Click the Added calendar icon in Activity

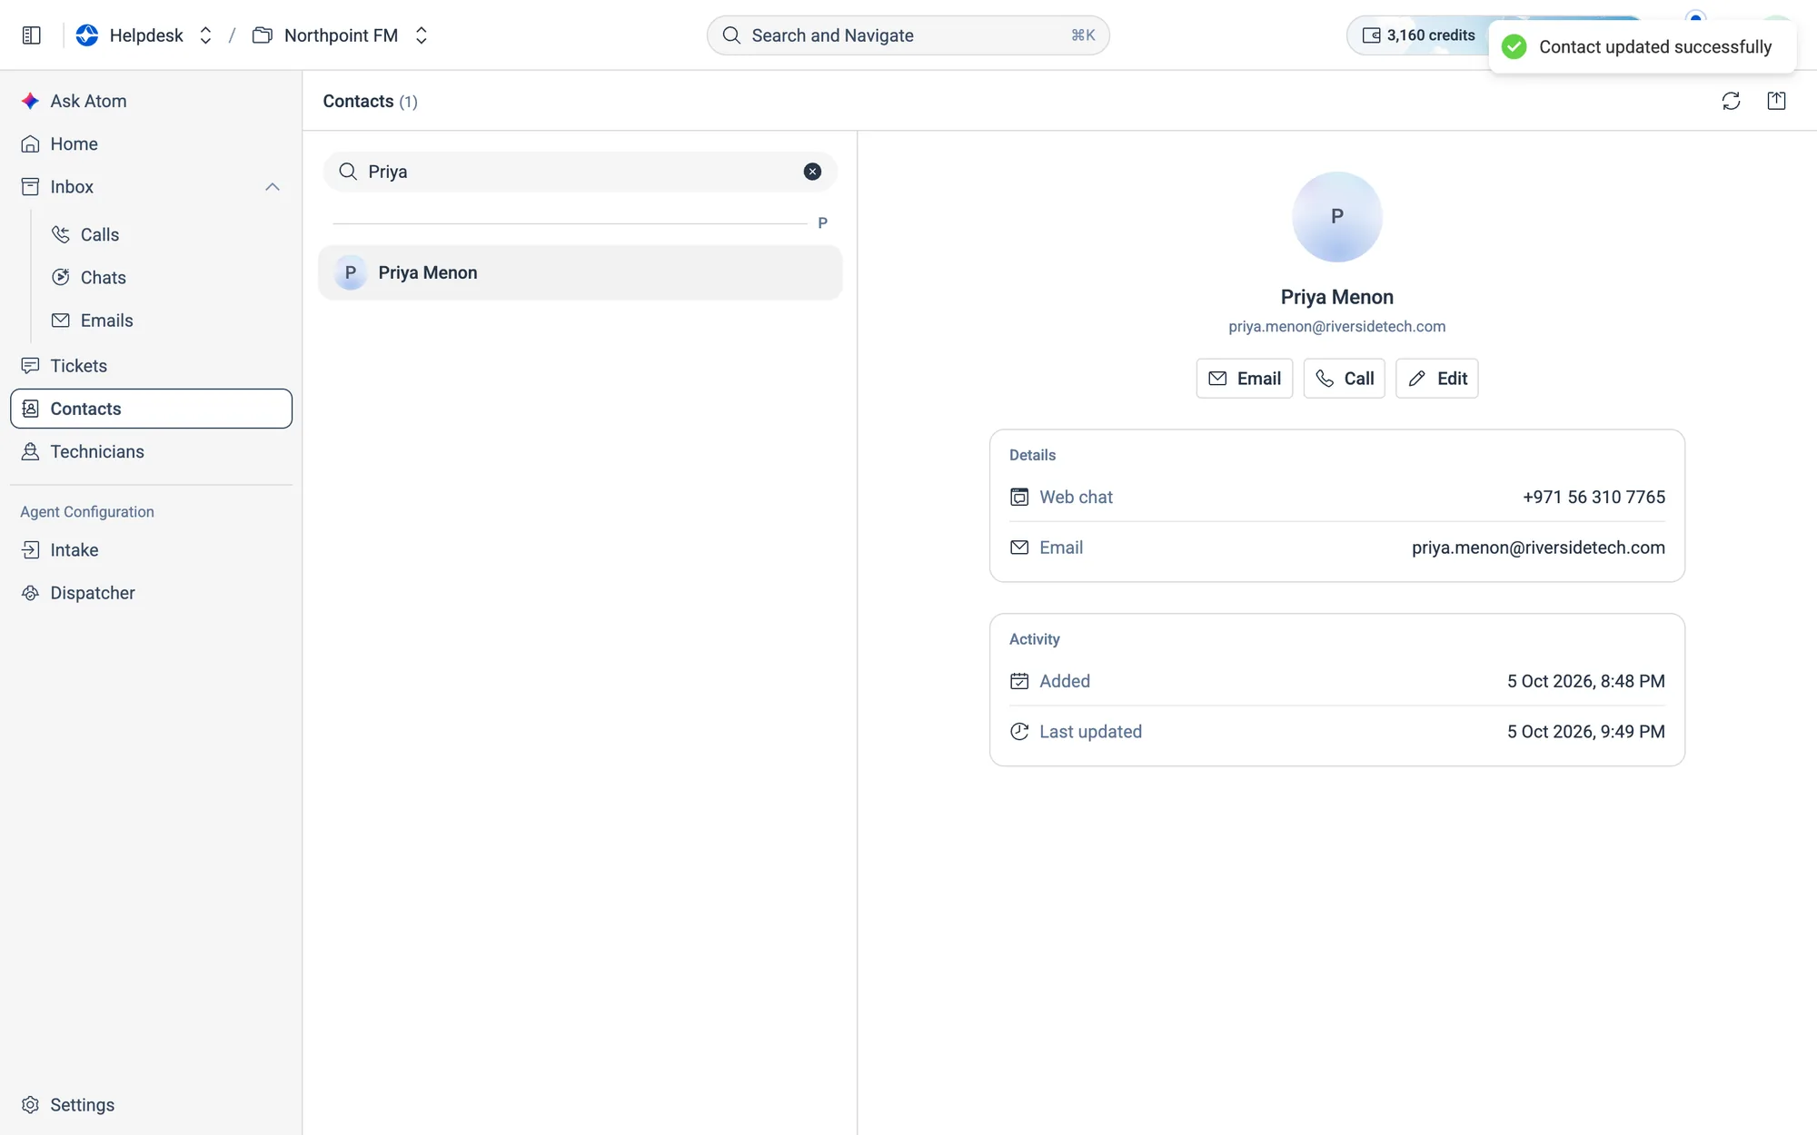point(1019,681)
